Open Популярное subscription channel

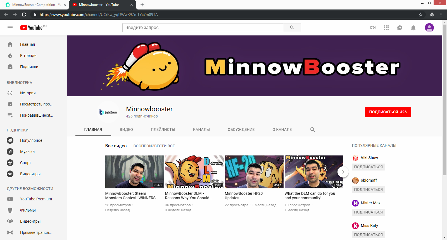click(x=34, y=140)
